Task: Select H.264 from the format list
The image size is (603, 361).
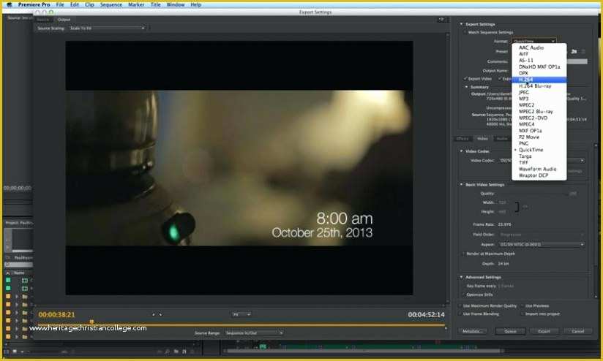Action: [539, 80]
